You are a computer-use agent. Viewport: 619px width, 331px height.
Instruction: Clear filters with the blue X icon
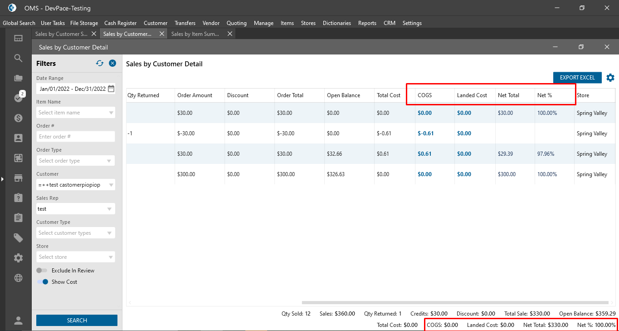112,64
